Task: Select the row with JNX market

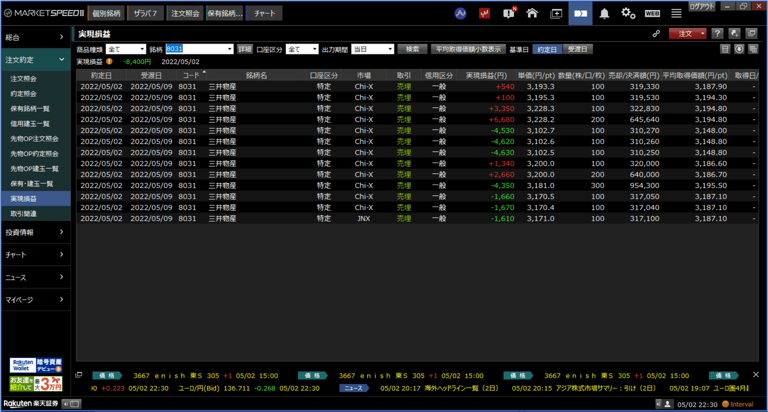Action: tap(417, 218)
